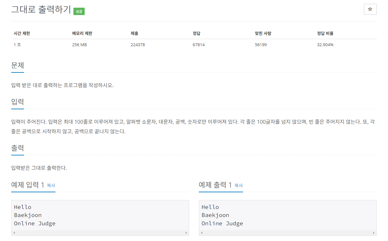The image size is (388, 241).
Task: Click right arrow of example input scrollbar
Action: pyautogui.click(x=186, y=233)
